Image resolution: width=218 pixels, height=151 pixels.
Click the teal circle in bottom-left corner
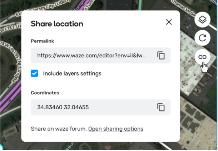(1, 147)
